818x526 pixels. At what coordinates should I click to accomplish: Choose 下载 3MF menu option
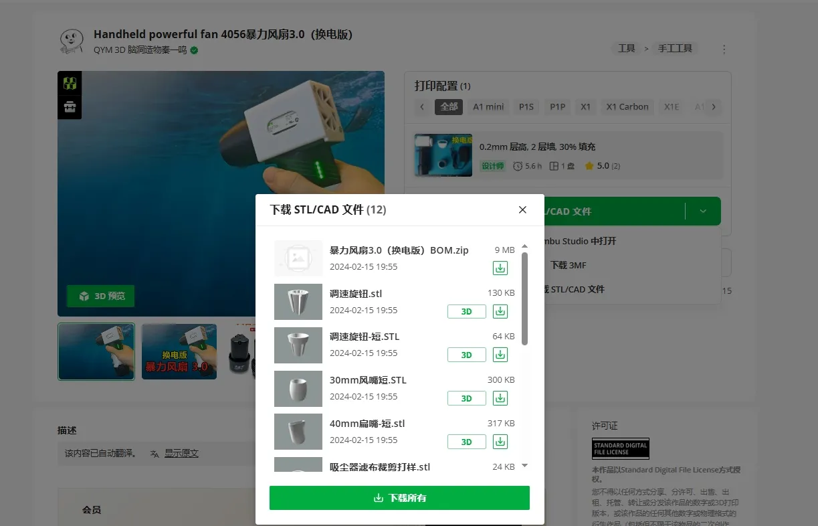pos(568,265)
